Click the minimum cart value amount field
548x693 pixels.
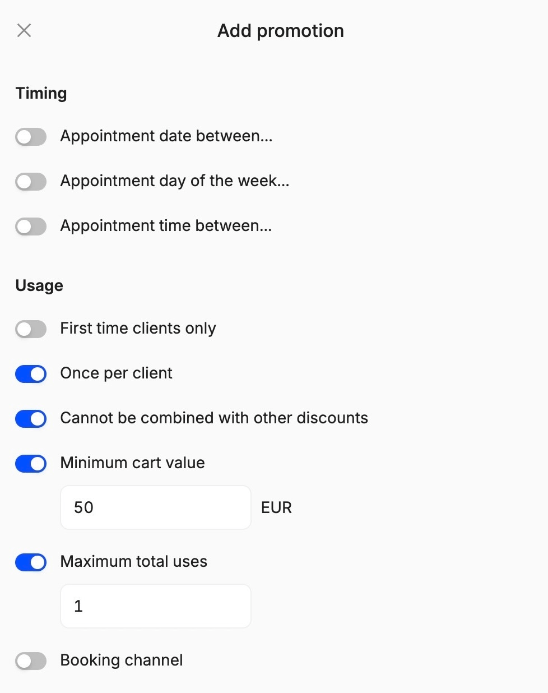155,507
